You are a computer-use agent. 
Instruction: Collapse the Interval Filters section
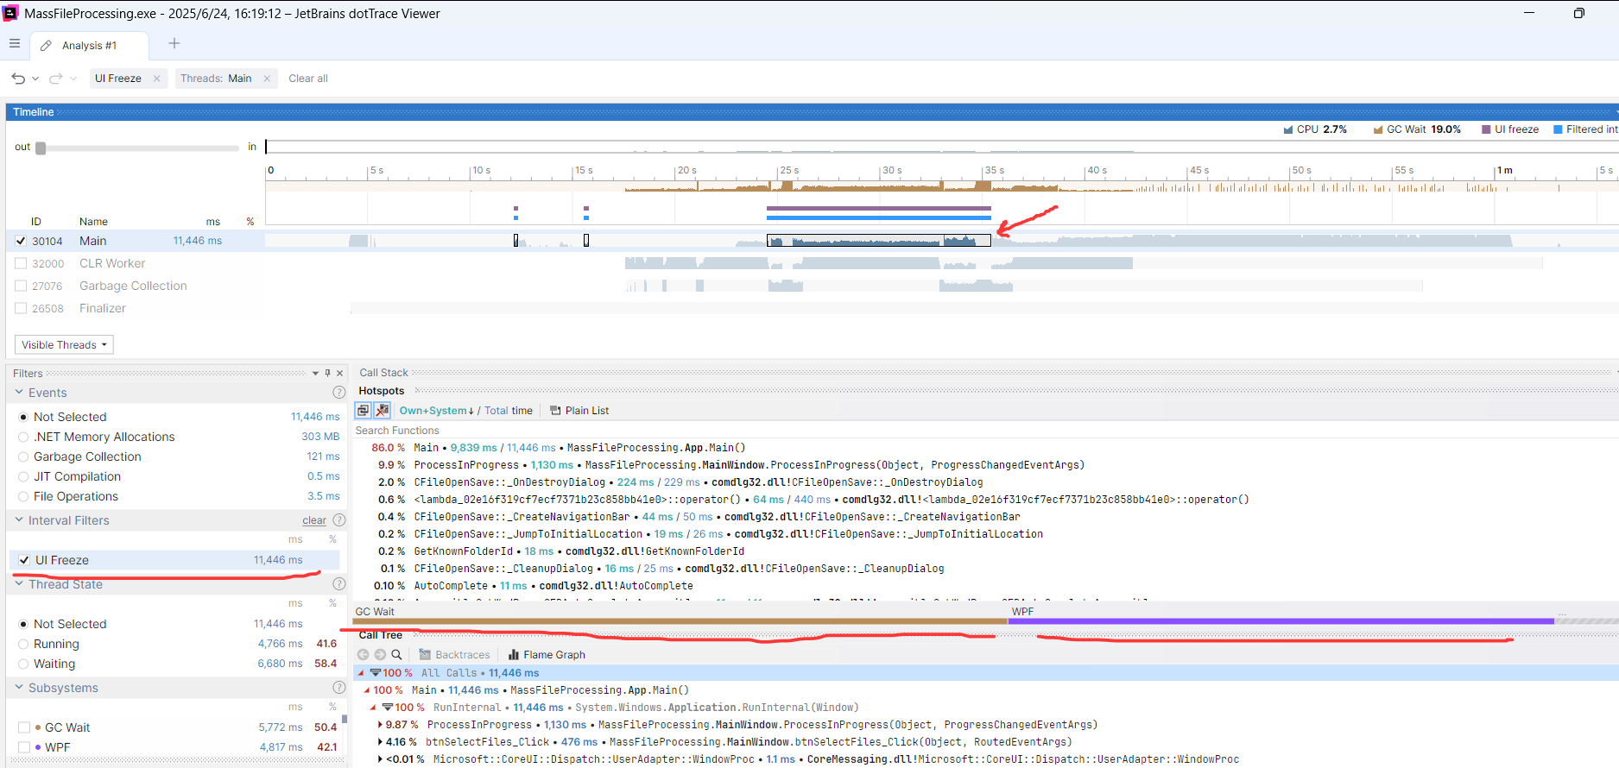pos(20,520)
